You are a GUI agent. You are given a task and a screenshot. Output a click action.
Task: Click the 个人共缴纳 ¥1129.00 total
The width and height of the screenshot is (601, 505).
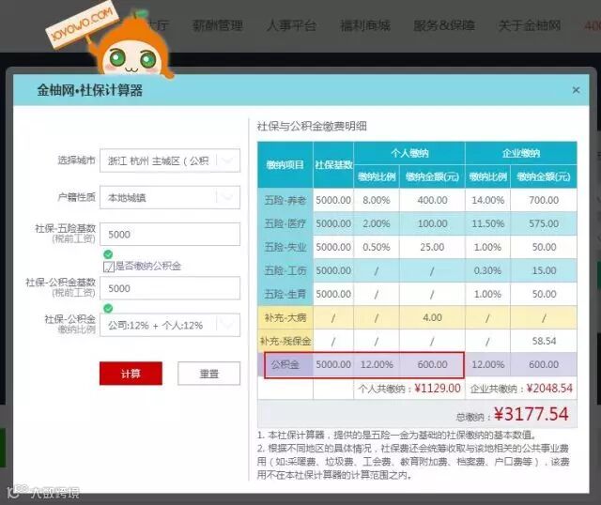tap(409, 389)
